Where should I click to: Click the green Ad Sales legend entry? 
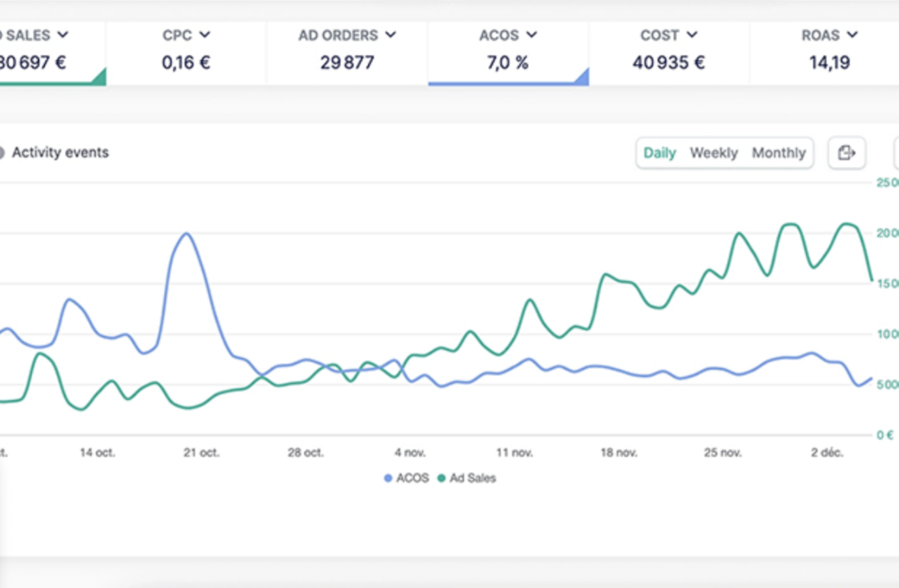click(467, 478)
